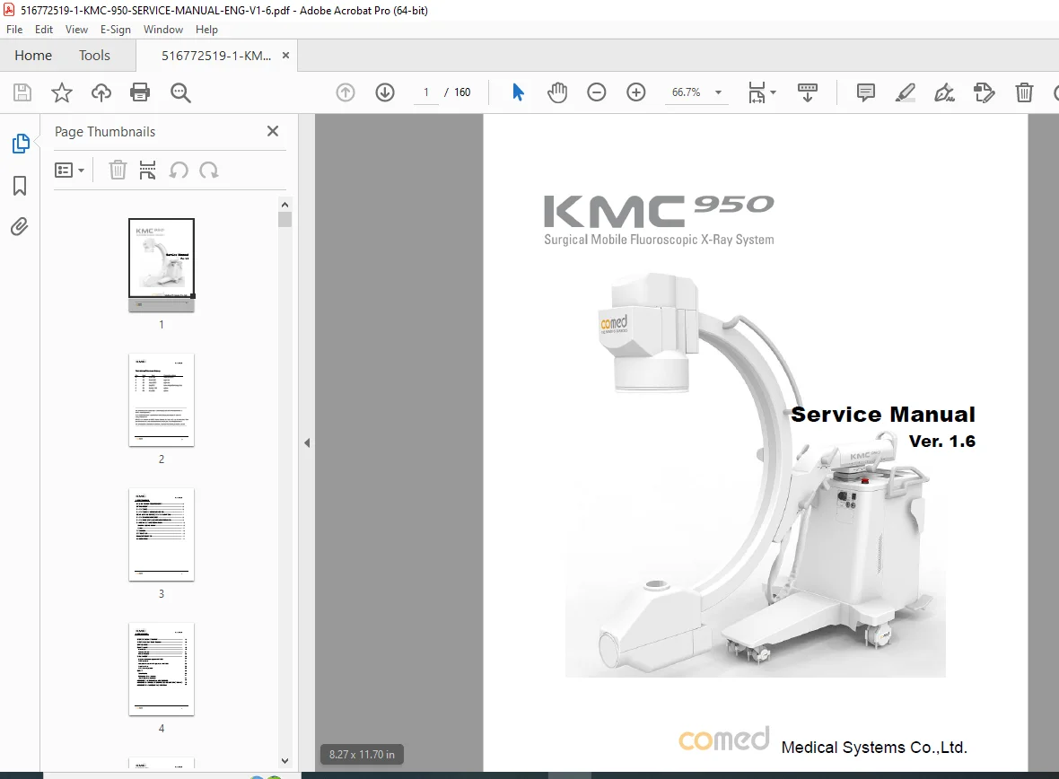The image size is (1059, 779).
Task: Open the E-Sign menu
Action: [116, 30]
